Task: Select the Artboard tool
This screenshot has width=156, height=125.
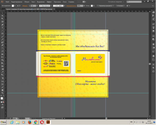Action: (x=2, y=84)
